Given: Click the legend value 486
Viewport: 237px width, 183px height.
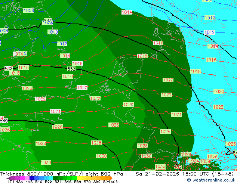Looking at the screenshot, I should [19, 182].
